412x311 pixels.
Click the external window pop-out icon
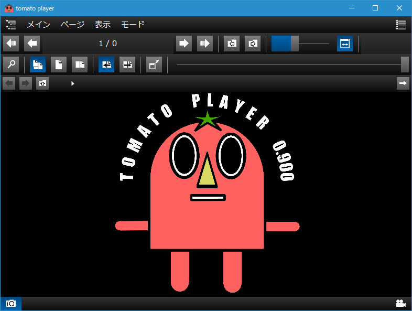(x=154, y=65)
